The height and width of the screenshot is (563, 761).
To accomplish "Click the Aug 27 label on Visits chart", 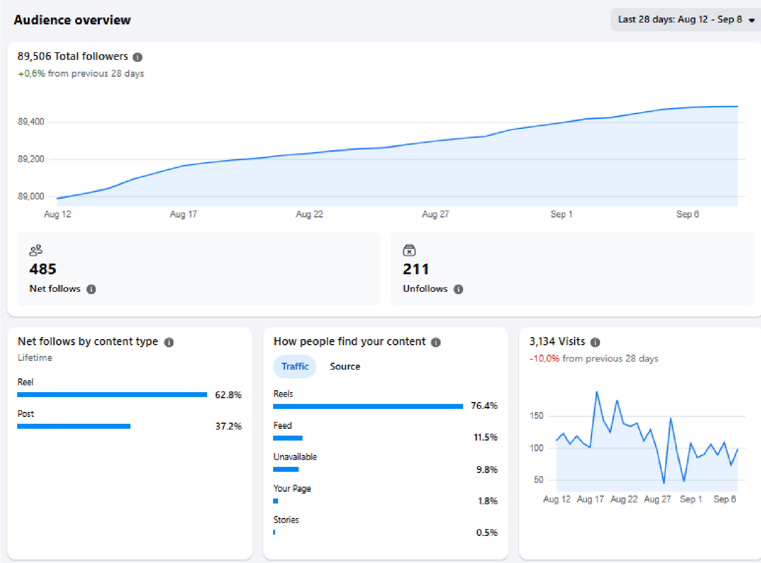I will click(x=657, y=499).
